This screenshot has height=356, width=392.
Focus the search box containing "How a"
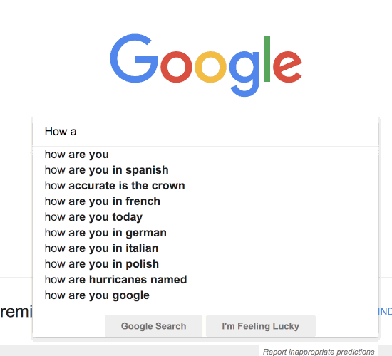pyautogui.click(x=205, y=132)
